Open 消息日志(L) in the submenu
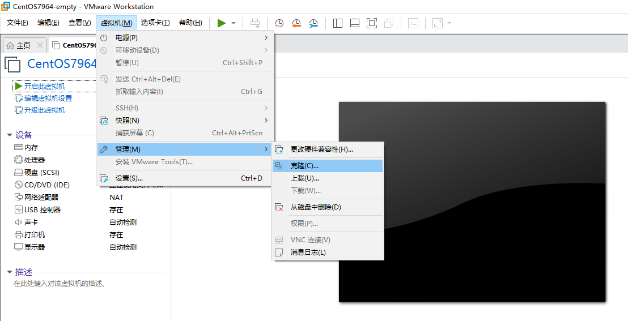Viewport: 628px width, 321px height. point(328,252)
